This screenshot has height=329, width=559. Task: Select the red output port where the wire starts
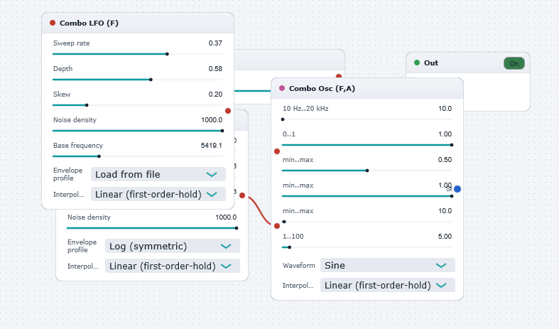click(242, 195)
